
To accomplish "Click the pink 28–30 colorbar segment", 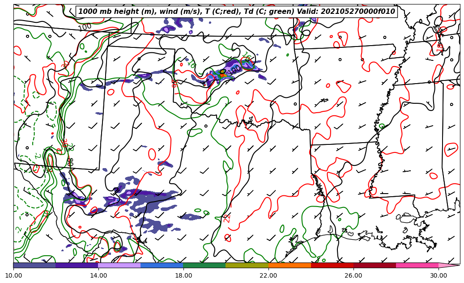I will [x=417, y=265].
